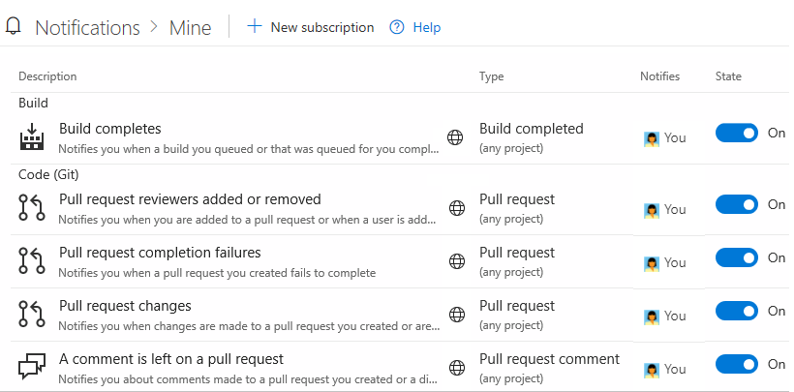Image resolution: width=794 pixels, height=392 pixels.
Task: Click the Build completes factory icon
Action: pos(32,137)
